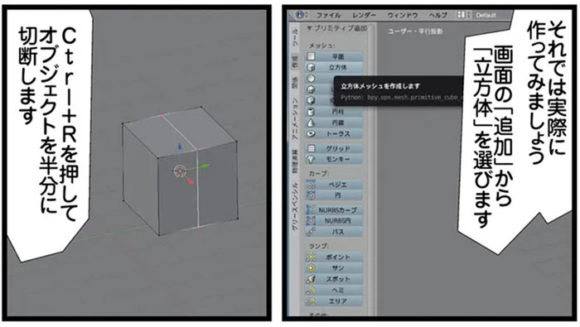The width and height of the screenshot is (580, 327).
Task: Add an エリア lamp
Action: pyautogui.click(x=334, y=301)
